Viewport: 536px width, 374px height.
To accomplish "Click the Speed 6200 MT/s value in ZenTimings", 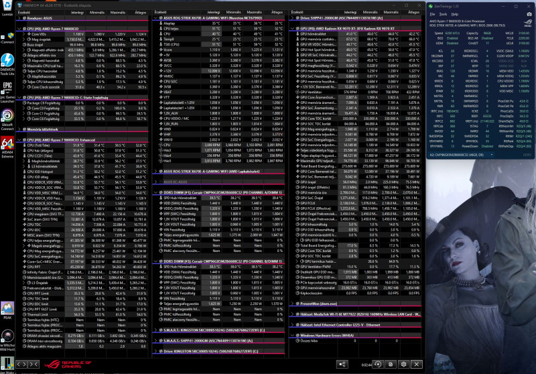I will coord(452,33).
